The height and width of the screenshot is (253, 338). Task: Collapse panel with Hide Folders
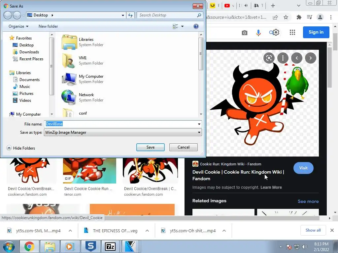click(x=21, y=148)
